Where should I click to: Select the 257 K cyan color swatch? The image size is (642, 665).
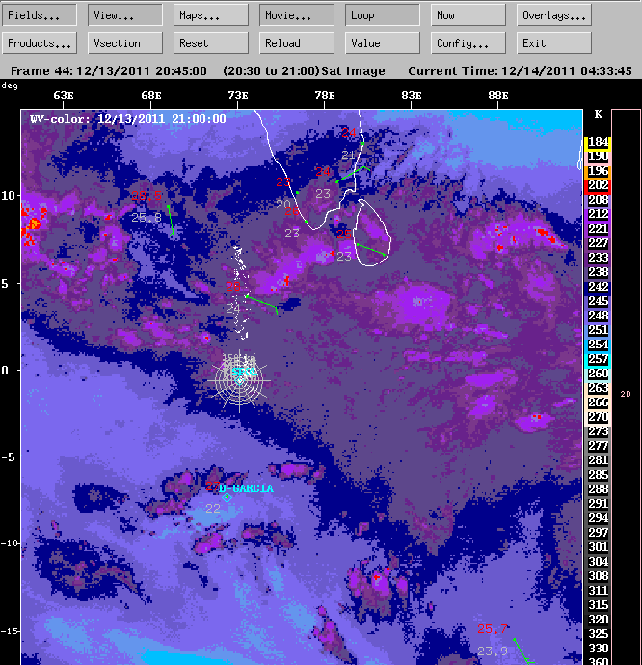tap(598, 359)
